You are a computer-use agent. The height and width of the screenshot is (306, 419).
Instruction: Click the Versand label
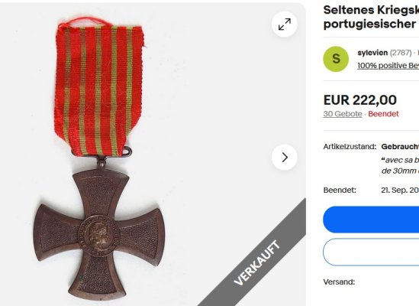[339, 282]
